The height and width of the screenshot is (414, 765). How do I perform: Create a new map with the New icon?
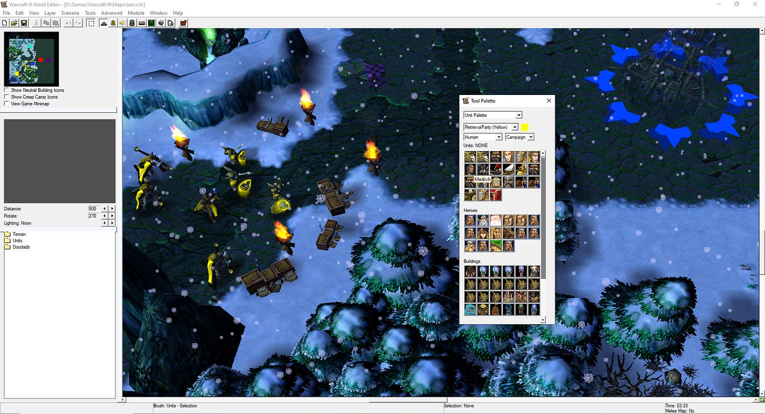pos(4,23)
